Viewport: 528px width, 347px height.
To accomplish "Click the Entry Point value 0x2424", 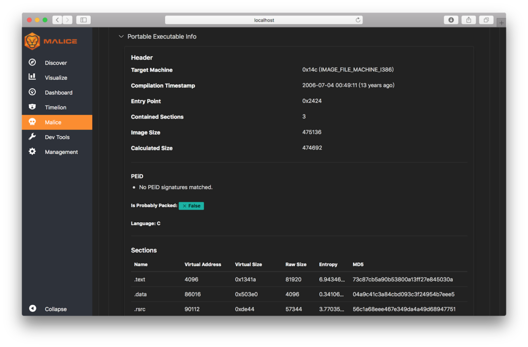I will point(312,101).
